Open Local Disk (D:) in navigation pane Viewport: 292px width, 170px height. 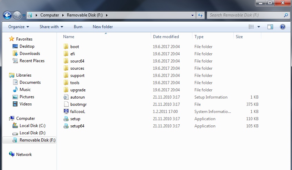(x=33, y=133)
